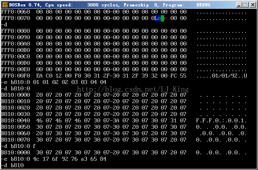258x170 pixels.
Task: Click address FFF0:0080
Action: click(x=16, y=31)
